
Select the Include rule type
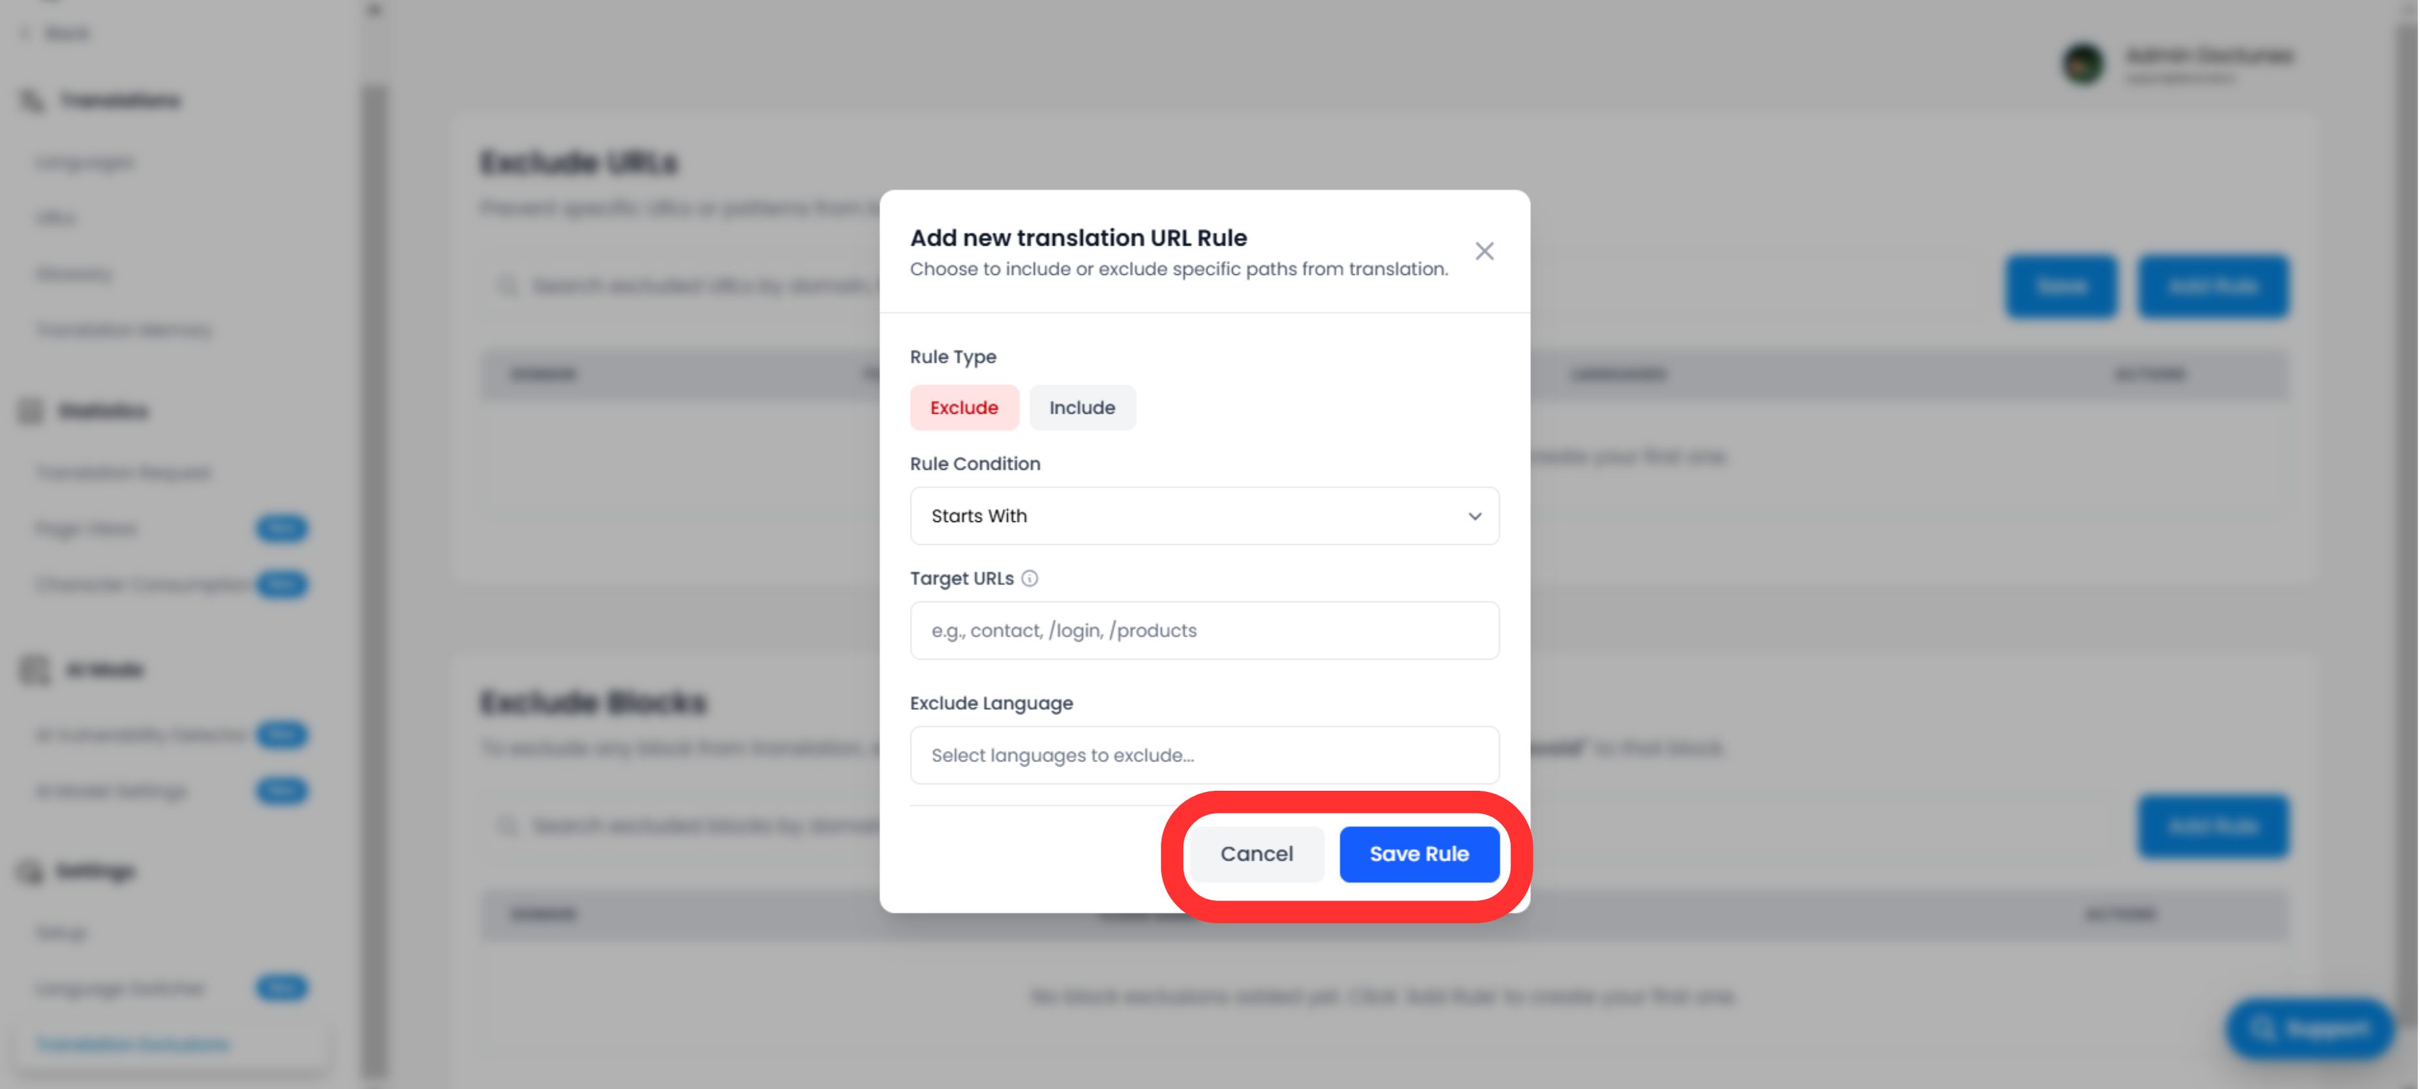(1082, 407)
